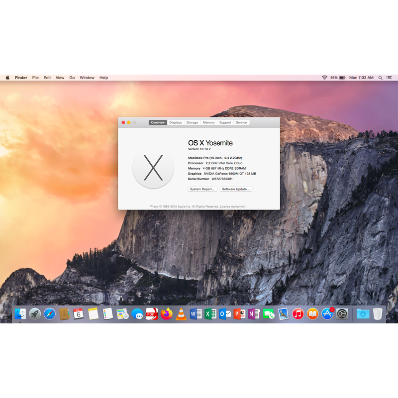Viewport: 398px width, 398px height.
Task: Click the Wi-Fi status icon
Action: click(324, 78)
